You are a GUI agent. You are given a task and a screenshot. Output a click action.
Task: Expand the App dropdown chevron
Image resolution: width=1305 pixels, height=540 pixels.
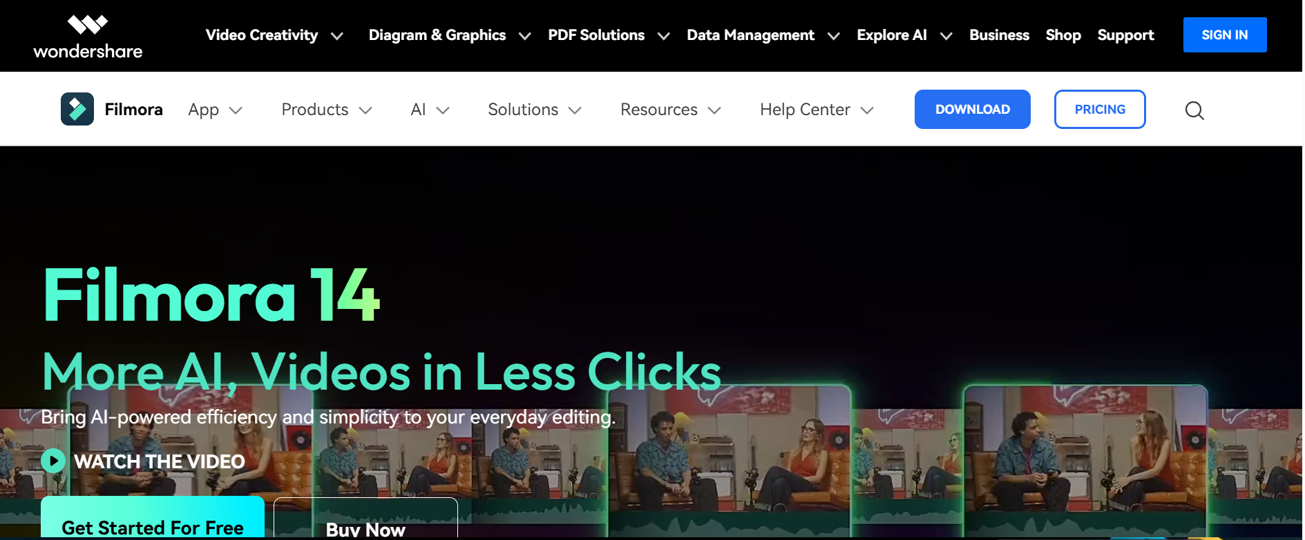click(236, 110)
